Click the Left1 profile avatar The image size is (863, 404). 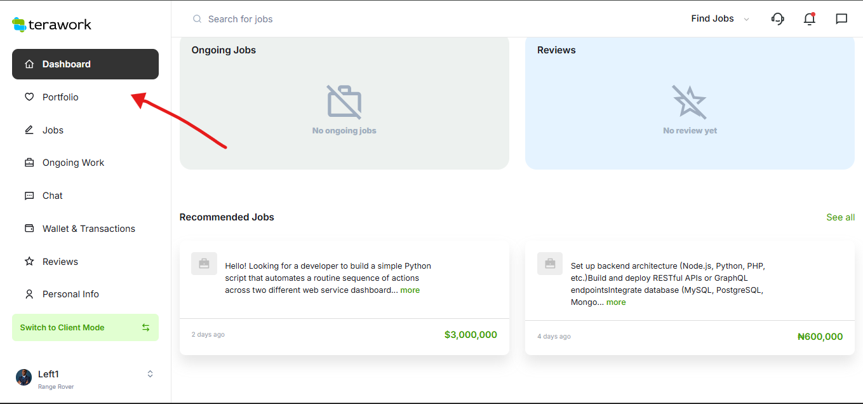coord(23,377)
